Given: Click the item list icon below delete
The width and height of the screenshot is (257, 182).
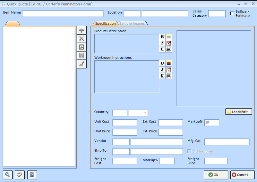Looking at the screenshot, I should tap(81, 47).
